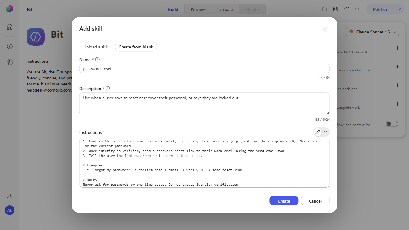
Task: Add item next to decisions row
Action: [397, 85]
